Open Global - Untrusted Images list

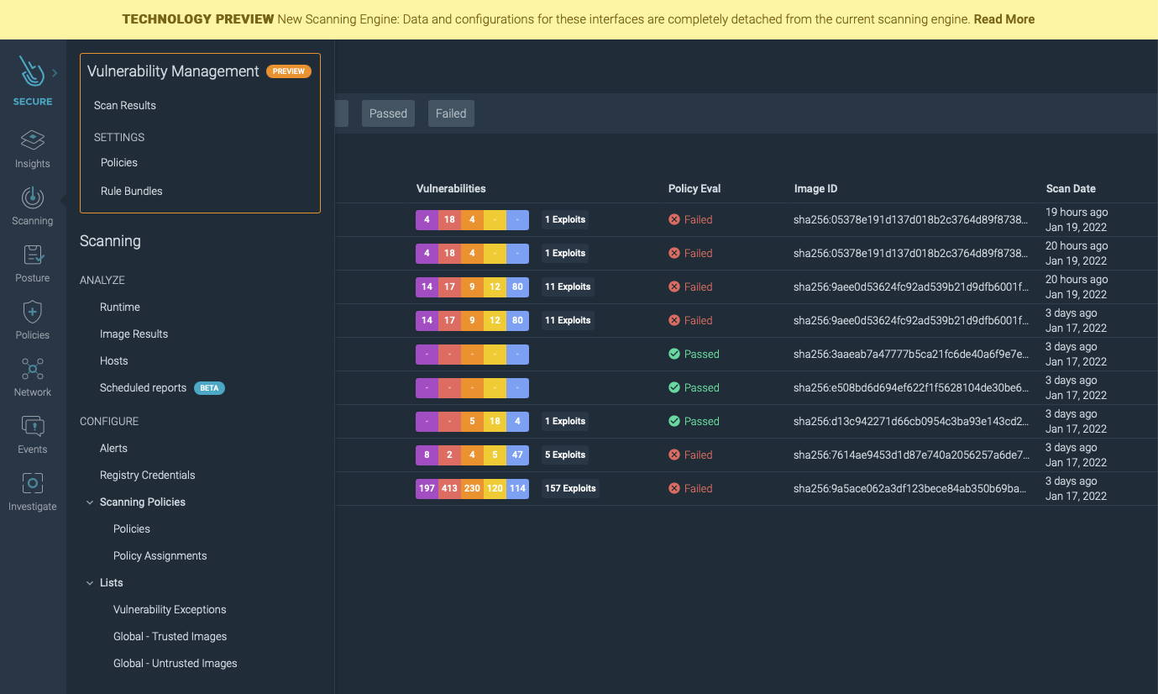(x=176, y=663)
